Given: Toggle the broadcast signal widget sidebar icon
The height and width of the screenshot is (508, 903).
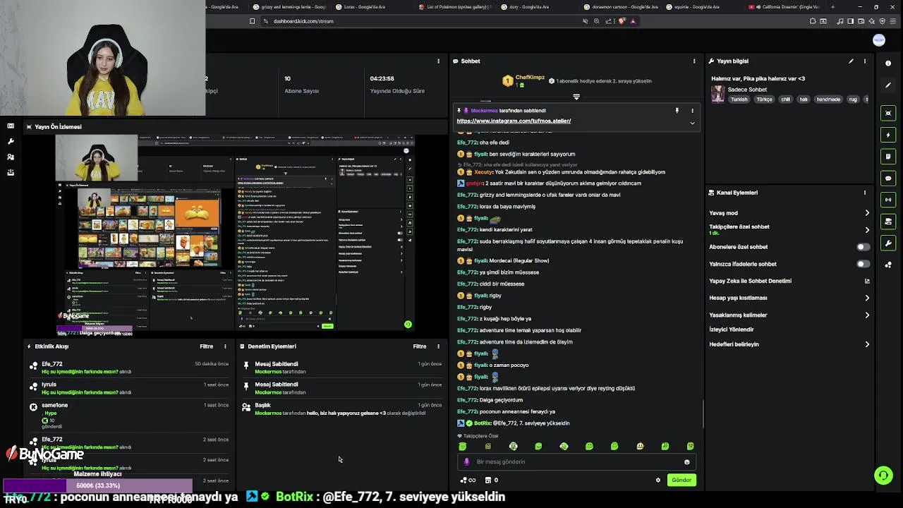Looking at the screenshot, I should [888, 200].
